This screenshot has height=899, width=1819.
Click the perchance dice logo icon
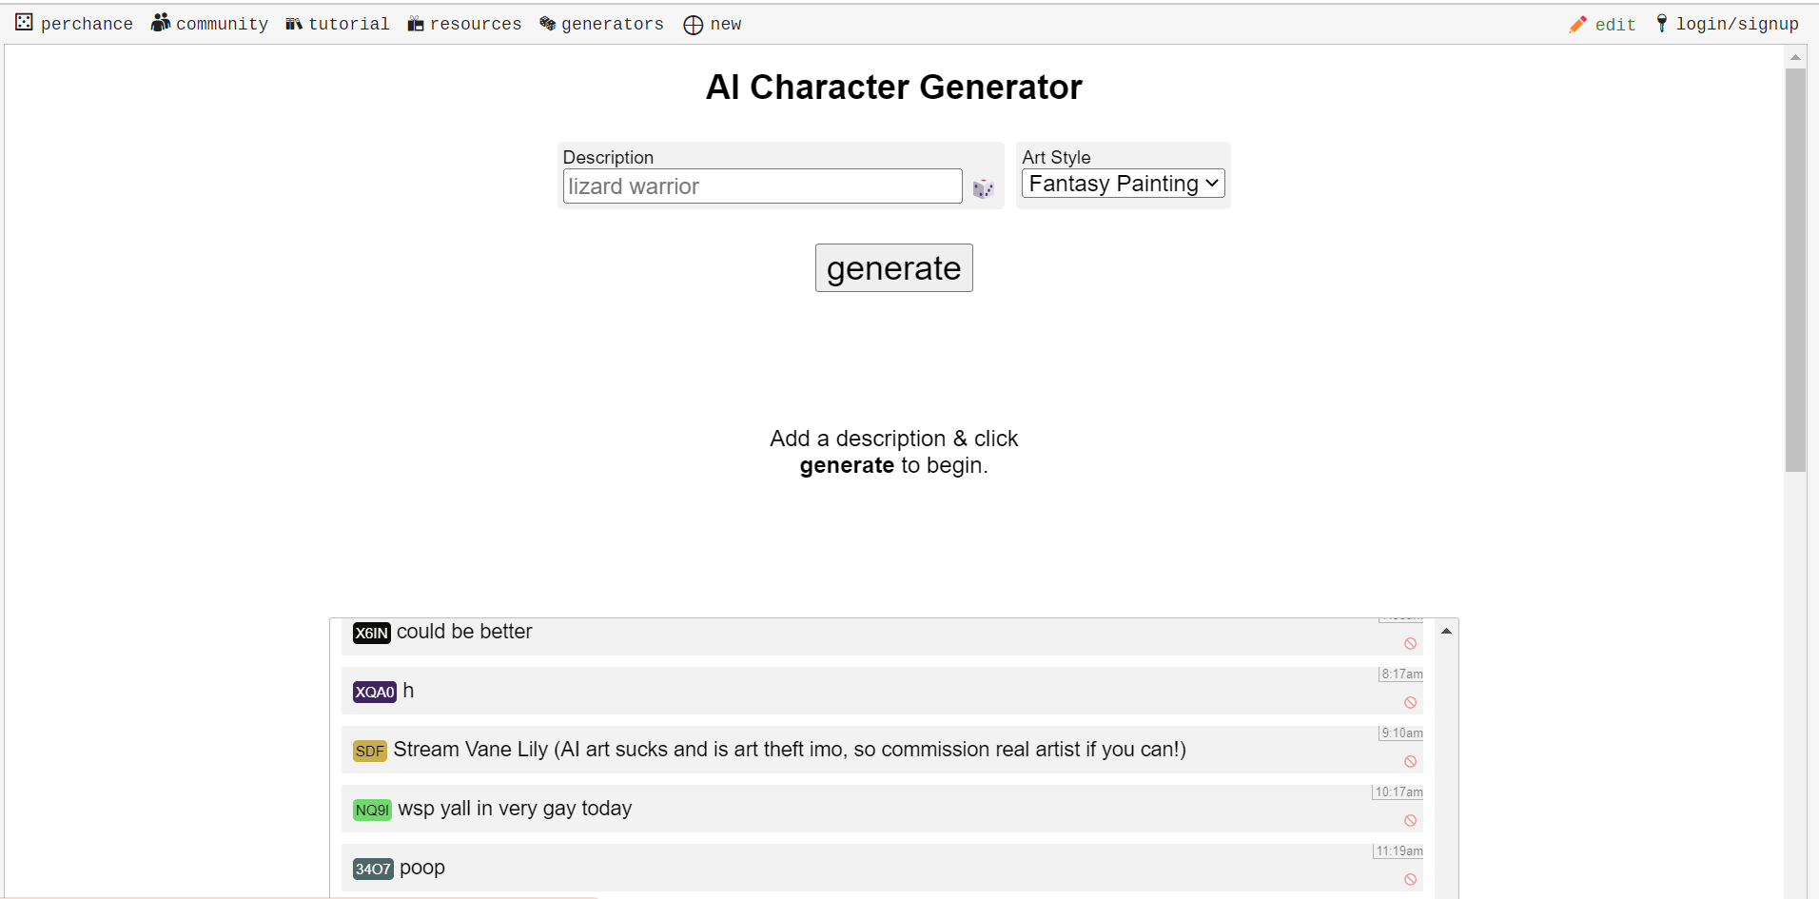(x=24, y=23)
